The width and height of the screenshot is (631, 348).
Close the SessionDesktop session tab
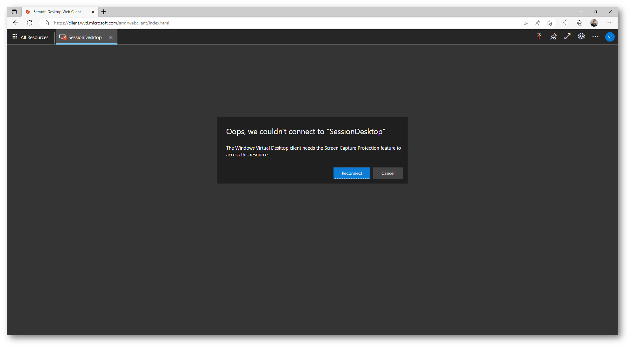pos(111,38)
